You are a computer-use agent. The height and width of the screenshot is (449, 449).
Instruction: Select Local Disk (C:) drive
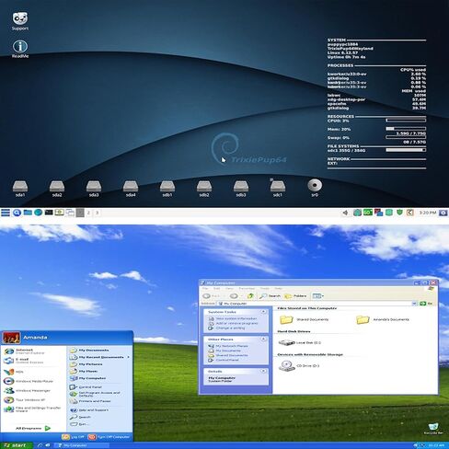(x=299, y=342)
